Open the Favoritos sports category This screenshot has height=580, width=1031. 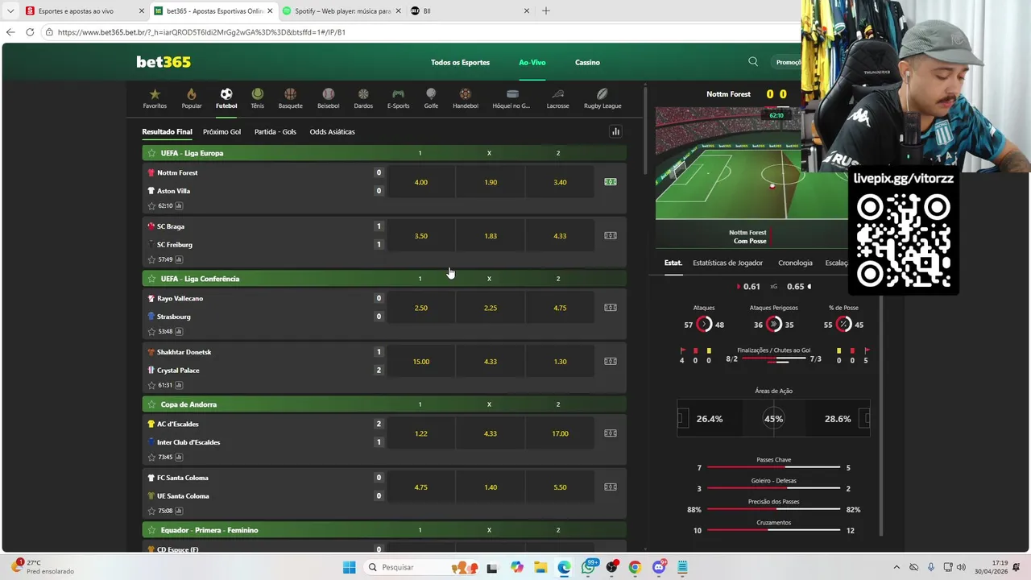155,98
